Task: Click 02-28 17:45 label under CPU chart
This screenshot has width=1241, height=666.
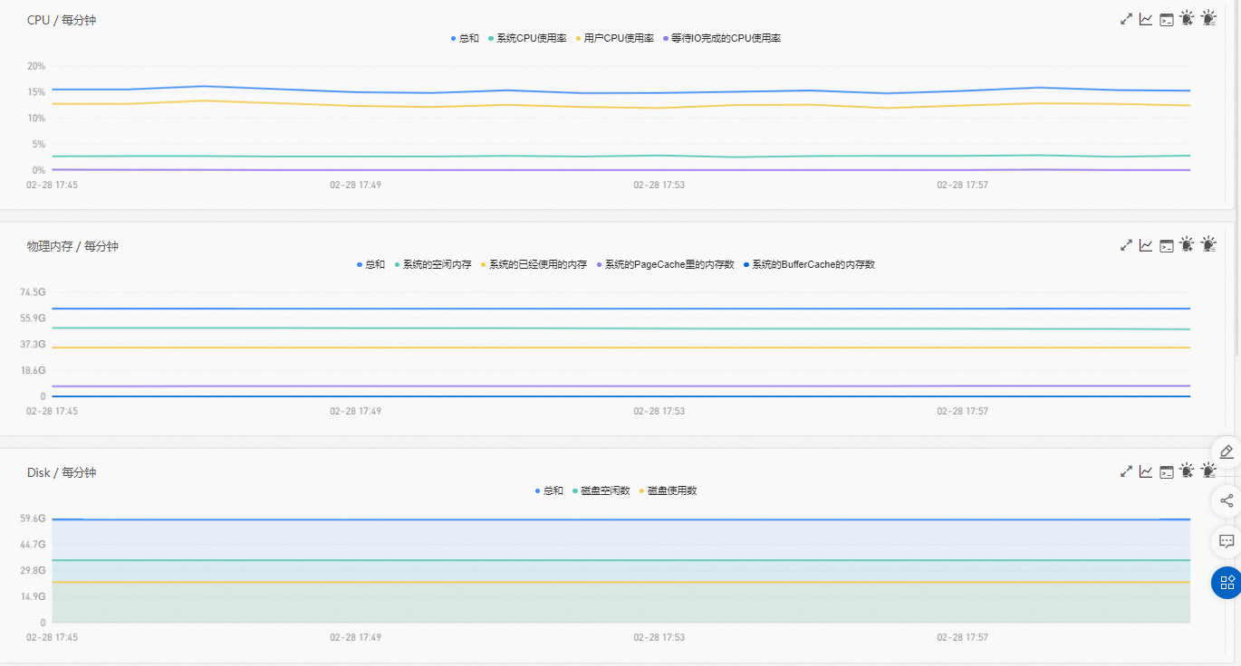Action: point(52,185)
